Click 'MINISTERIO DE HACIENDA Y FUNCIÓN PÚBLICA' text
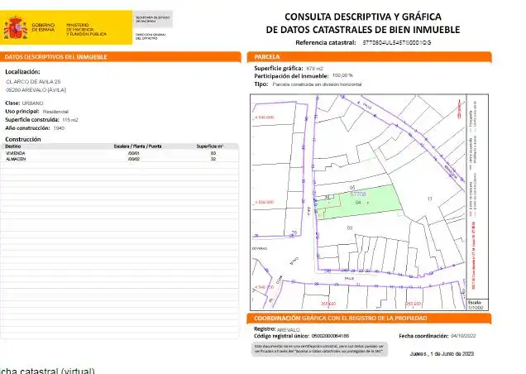Screen dimensions: 526x374 [x=86, y=30]
